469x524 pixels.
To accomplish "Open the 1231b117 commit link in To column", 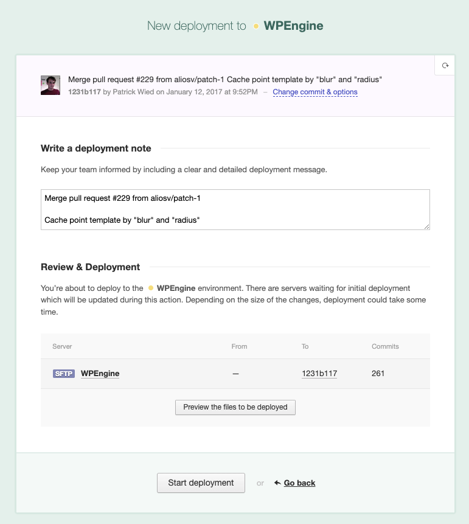I will (319, 374).
